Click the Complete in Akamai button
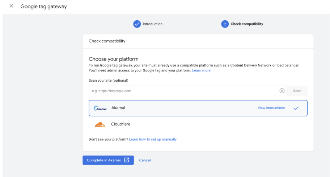 tap(108, 160)
